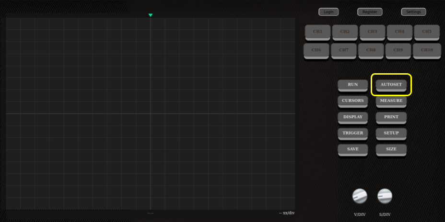Select channel CH8
The image size is (445, 222).
click(371, 51)
